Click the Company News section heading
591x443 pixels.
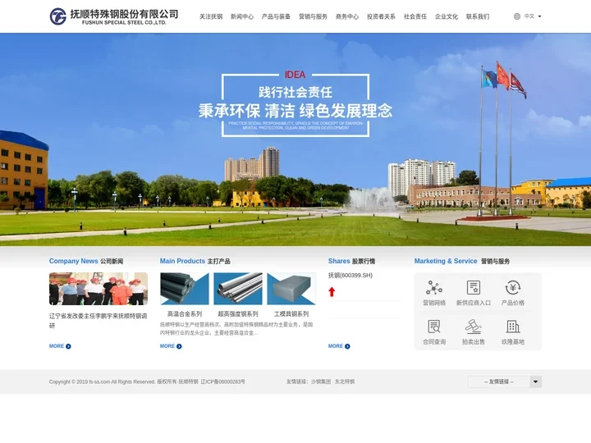(x=86, y=261)
